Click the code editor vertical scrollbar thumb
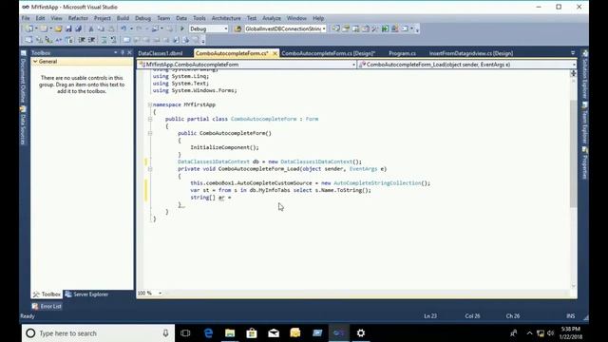 click(x=573, y=153)
